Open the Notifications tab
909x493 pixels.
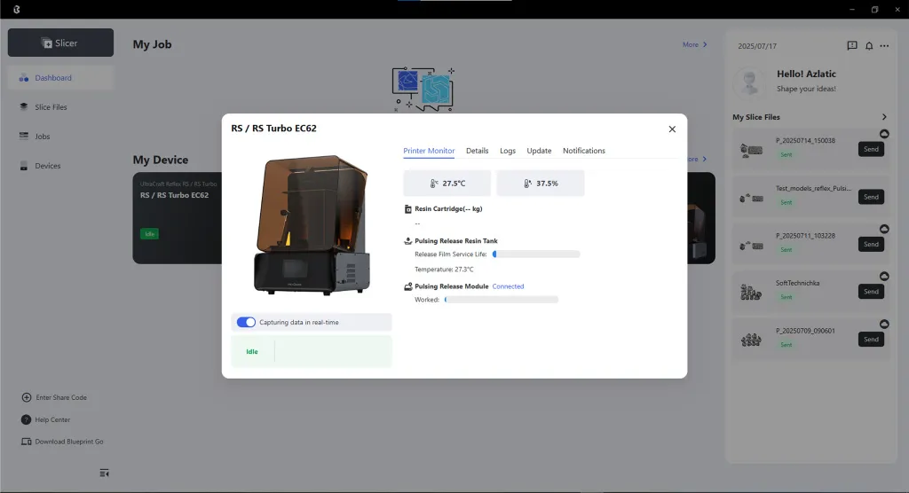point(583,151)
